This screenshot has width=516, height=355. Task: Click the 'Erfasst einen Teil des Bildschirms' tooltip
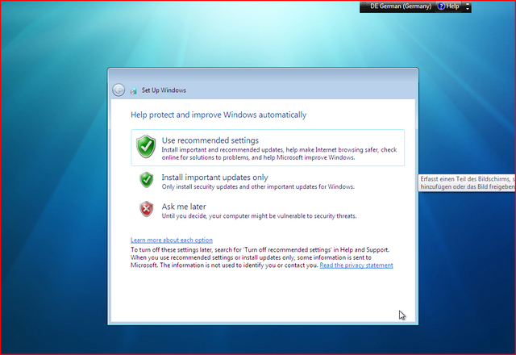click(x=467, y=183)
